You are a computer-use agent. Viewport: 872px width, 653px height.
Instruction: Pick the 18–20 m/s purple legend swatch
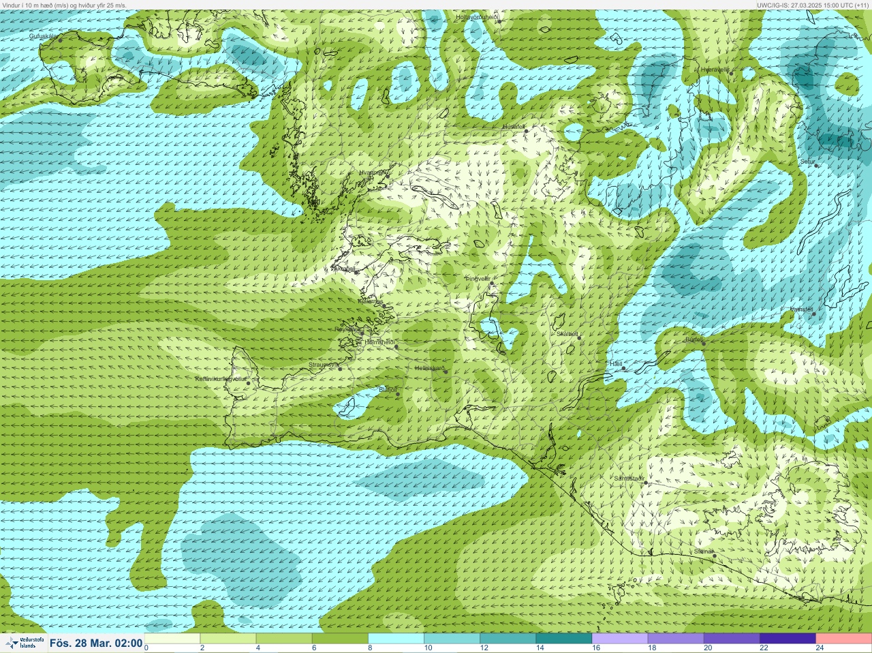pos(676,639)
